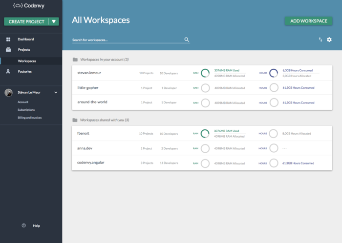Collapse the Workspaces in your account folder
The height and width of the screenshot is (243, 342).
coord(75,60)
